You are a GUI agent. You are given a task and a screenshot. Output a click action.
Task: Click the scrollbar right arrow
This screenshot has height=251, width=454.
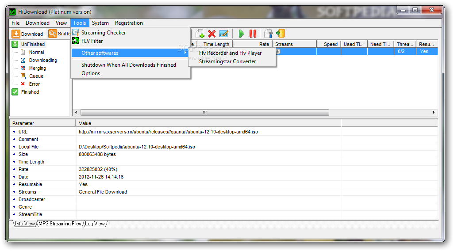tap(434, 112)
